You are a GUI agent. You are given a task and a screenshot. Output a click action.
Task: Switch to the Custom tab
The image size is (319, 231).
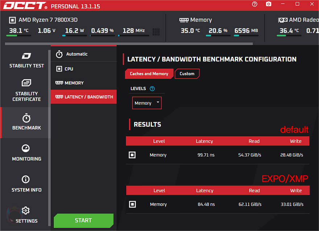pyautogui.click(x=187, y=74)
